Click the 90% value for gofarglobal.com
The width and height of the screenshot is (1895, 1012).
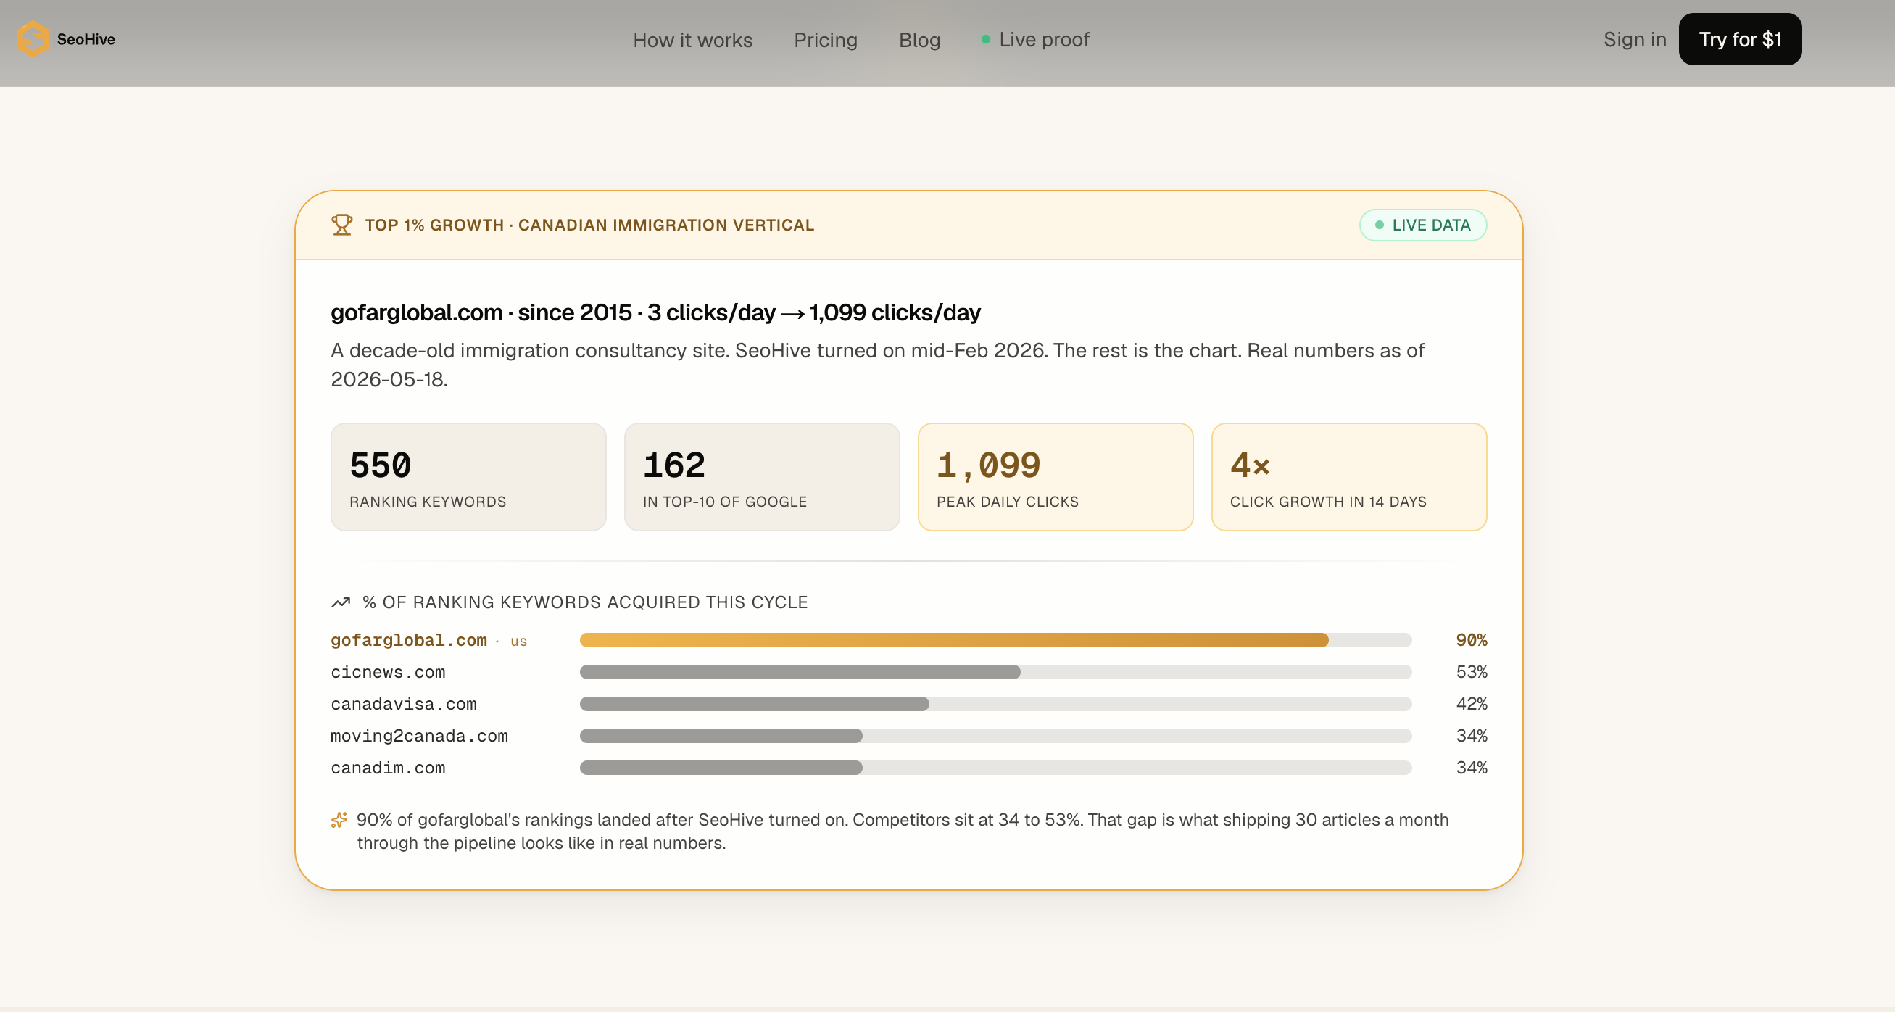point(1472,640)
